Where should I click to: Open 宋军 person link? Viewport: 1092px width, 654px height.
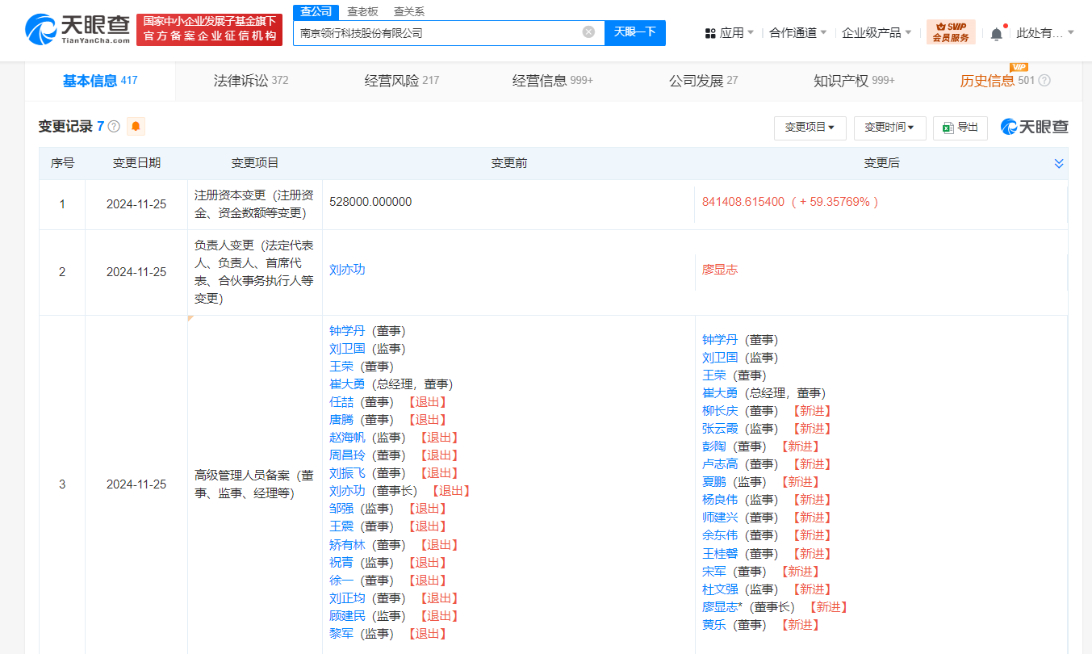pyautogui.click(x=714, y=571)
